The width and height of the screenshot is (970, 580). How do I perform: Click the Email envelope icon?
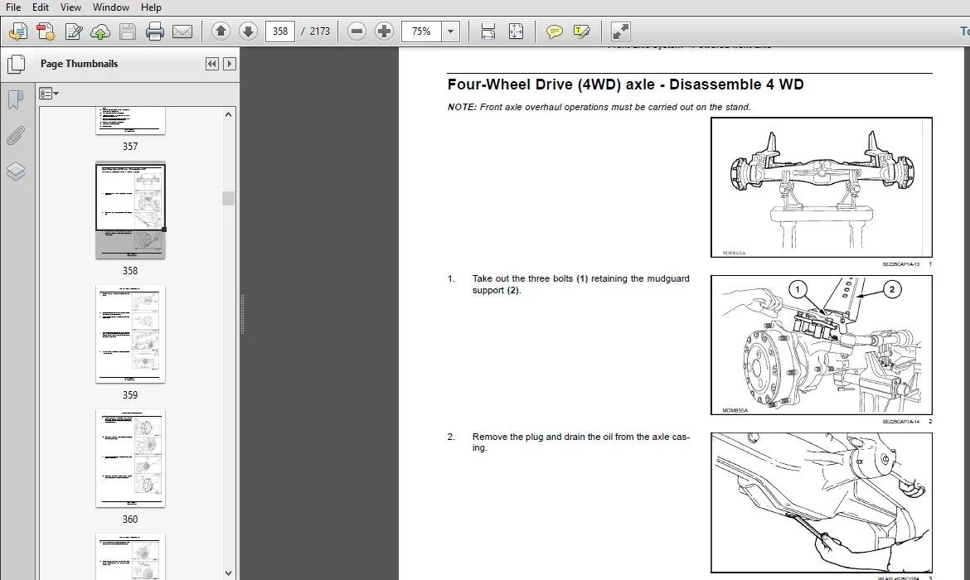point(182,31)
